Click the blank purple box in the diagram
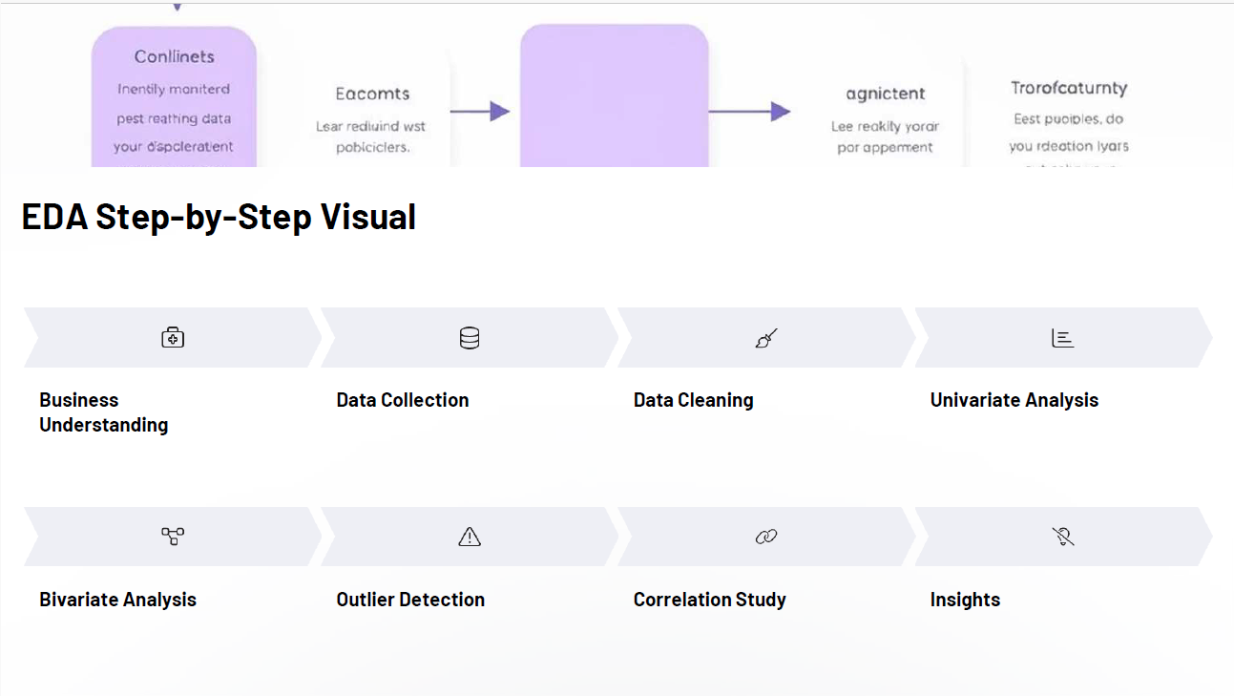 [614, 97]
